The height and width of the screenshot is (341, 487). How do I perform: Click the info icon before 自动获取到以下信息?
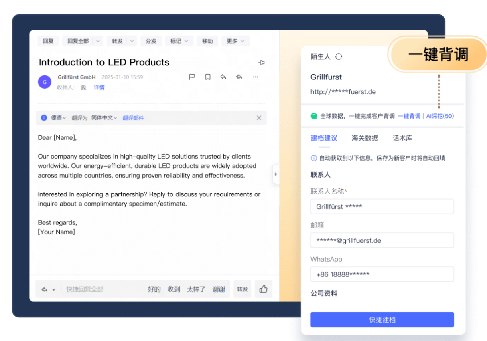pyautogui.click(x=314, y=158)
